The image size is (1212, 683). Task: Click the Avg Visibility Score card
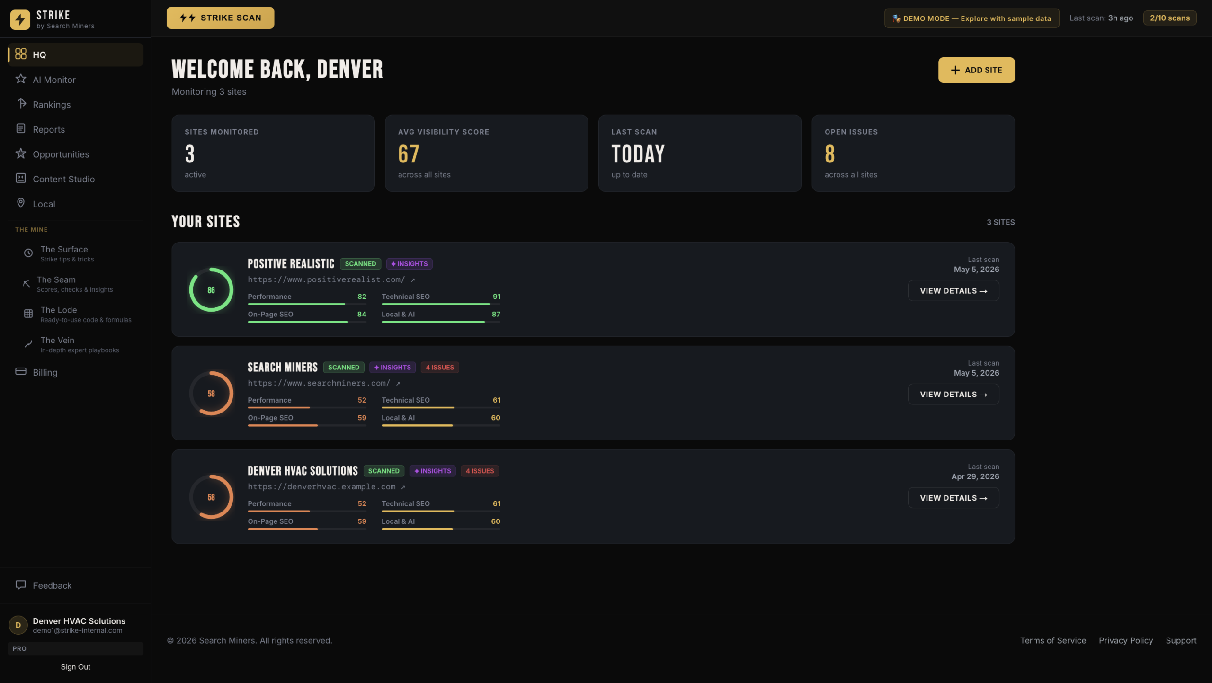[486, 153]
